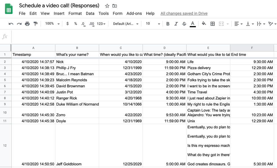277x168 pixels.
Task: Click the select-all corner box
Action: (x=5, y=48)
